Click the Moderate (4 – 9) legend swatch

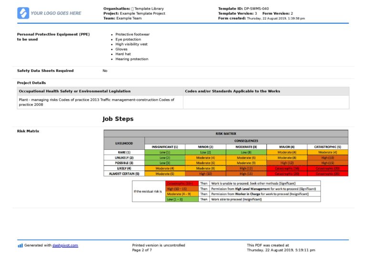[182, 194]
